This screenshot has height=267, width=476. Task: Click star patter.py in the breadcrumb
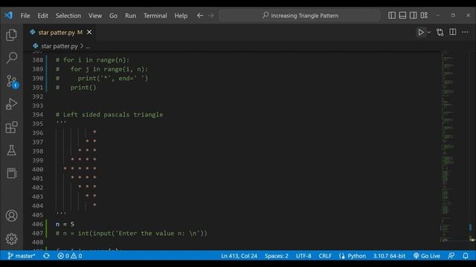[x=59, y=46]
